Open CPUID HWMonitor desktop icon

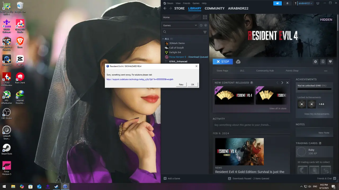point(7,79)
